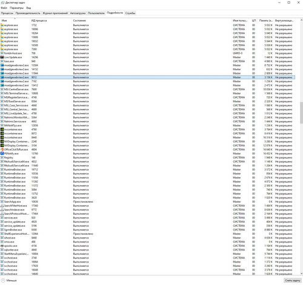Select the smss.exe row

point(147,241)
